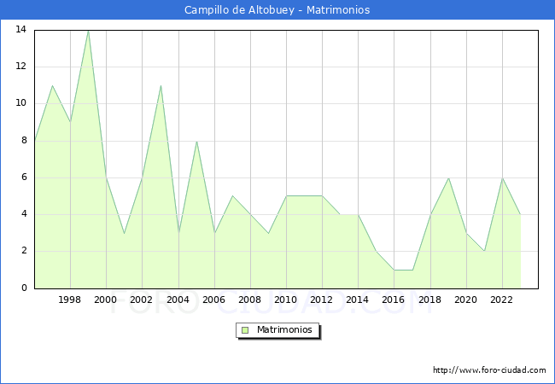The image size is (555, 384).
Task: Click the 12 y-axis label
Action: [x=20, y=66]
